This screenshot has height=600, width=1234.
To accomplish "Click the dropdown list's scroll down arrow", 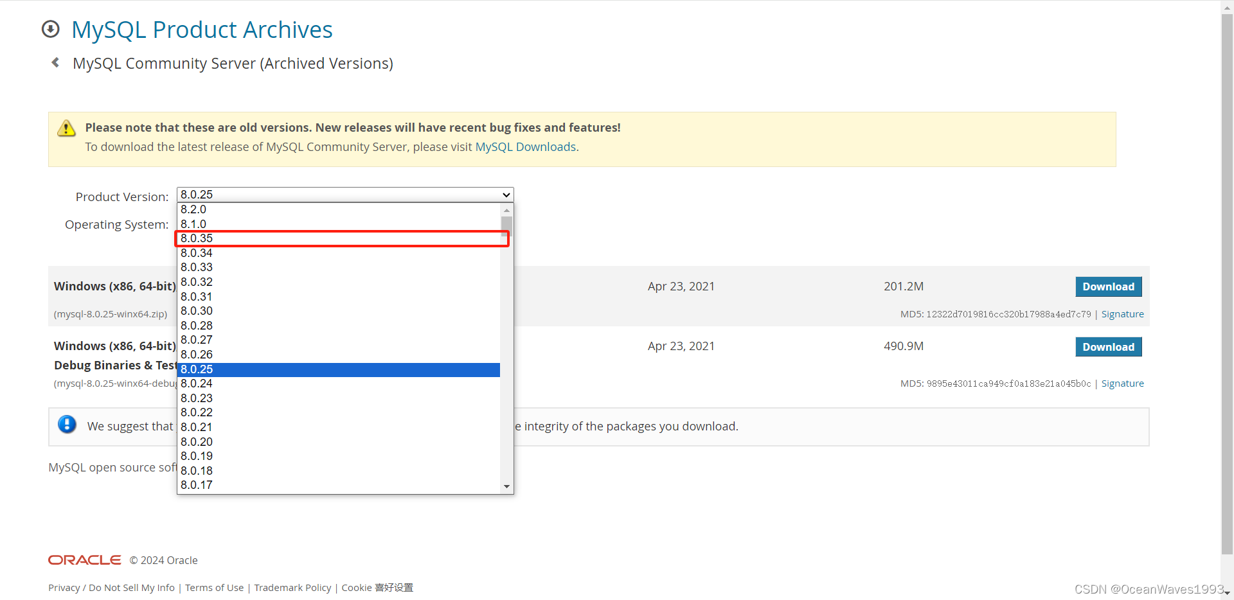I will click(506, 486).
